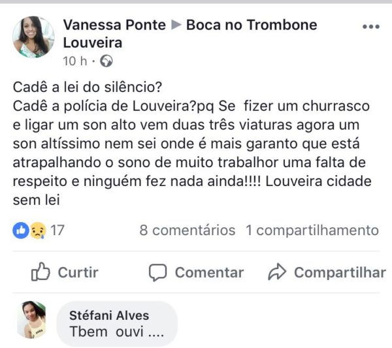Open Vanessa Ponte's profile name link
This screenshot has width=392, height=348.
113,25
